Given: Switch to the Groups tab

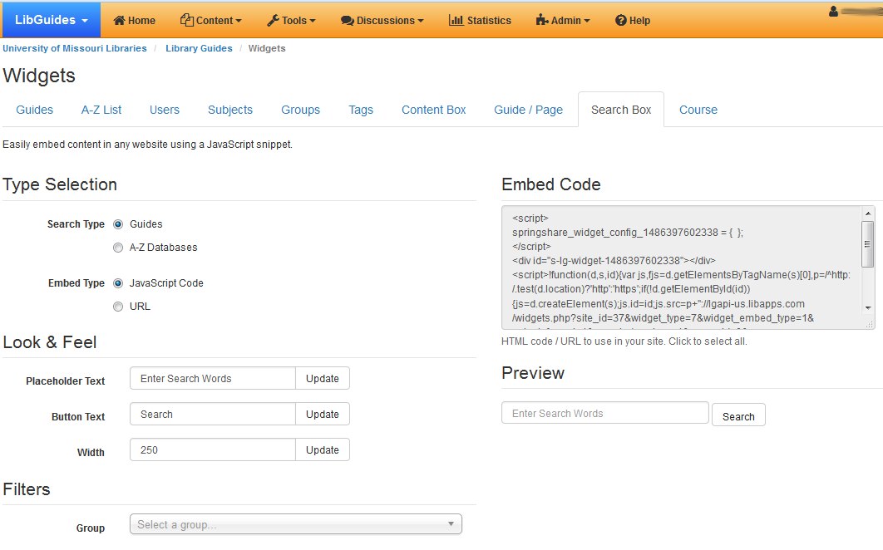Looking at the screenshot, I should coord(301,110).
